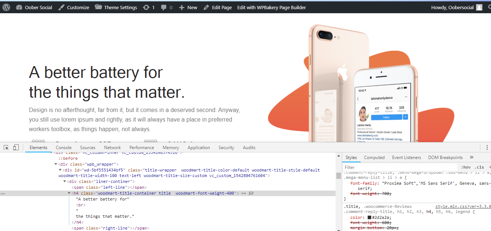The image size is (491, 231).
Task: Switch to the Sources tab
Action: 88,148
